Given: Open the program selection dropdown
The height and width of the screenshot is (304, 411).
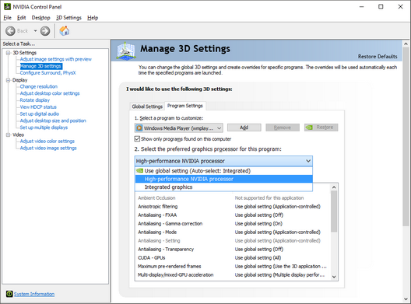Looking at the screenshot, I should point(179,128).
